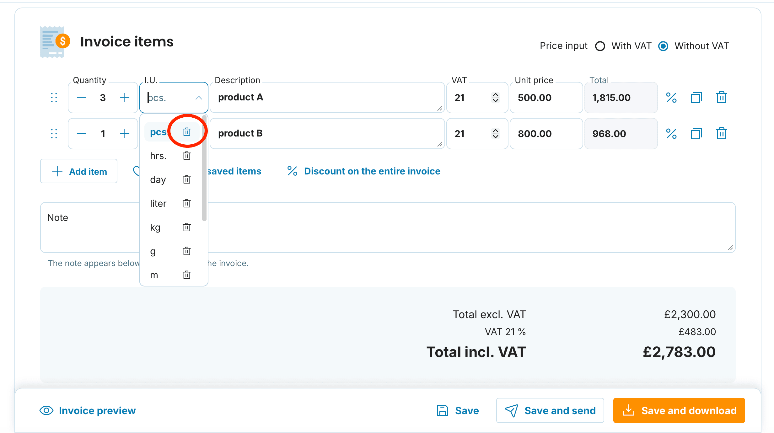Delete the hrs. unit trash icon
Screen dimensions: 774x433
pos(187,156)
